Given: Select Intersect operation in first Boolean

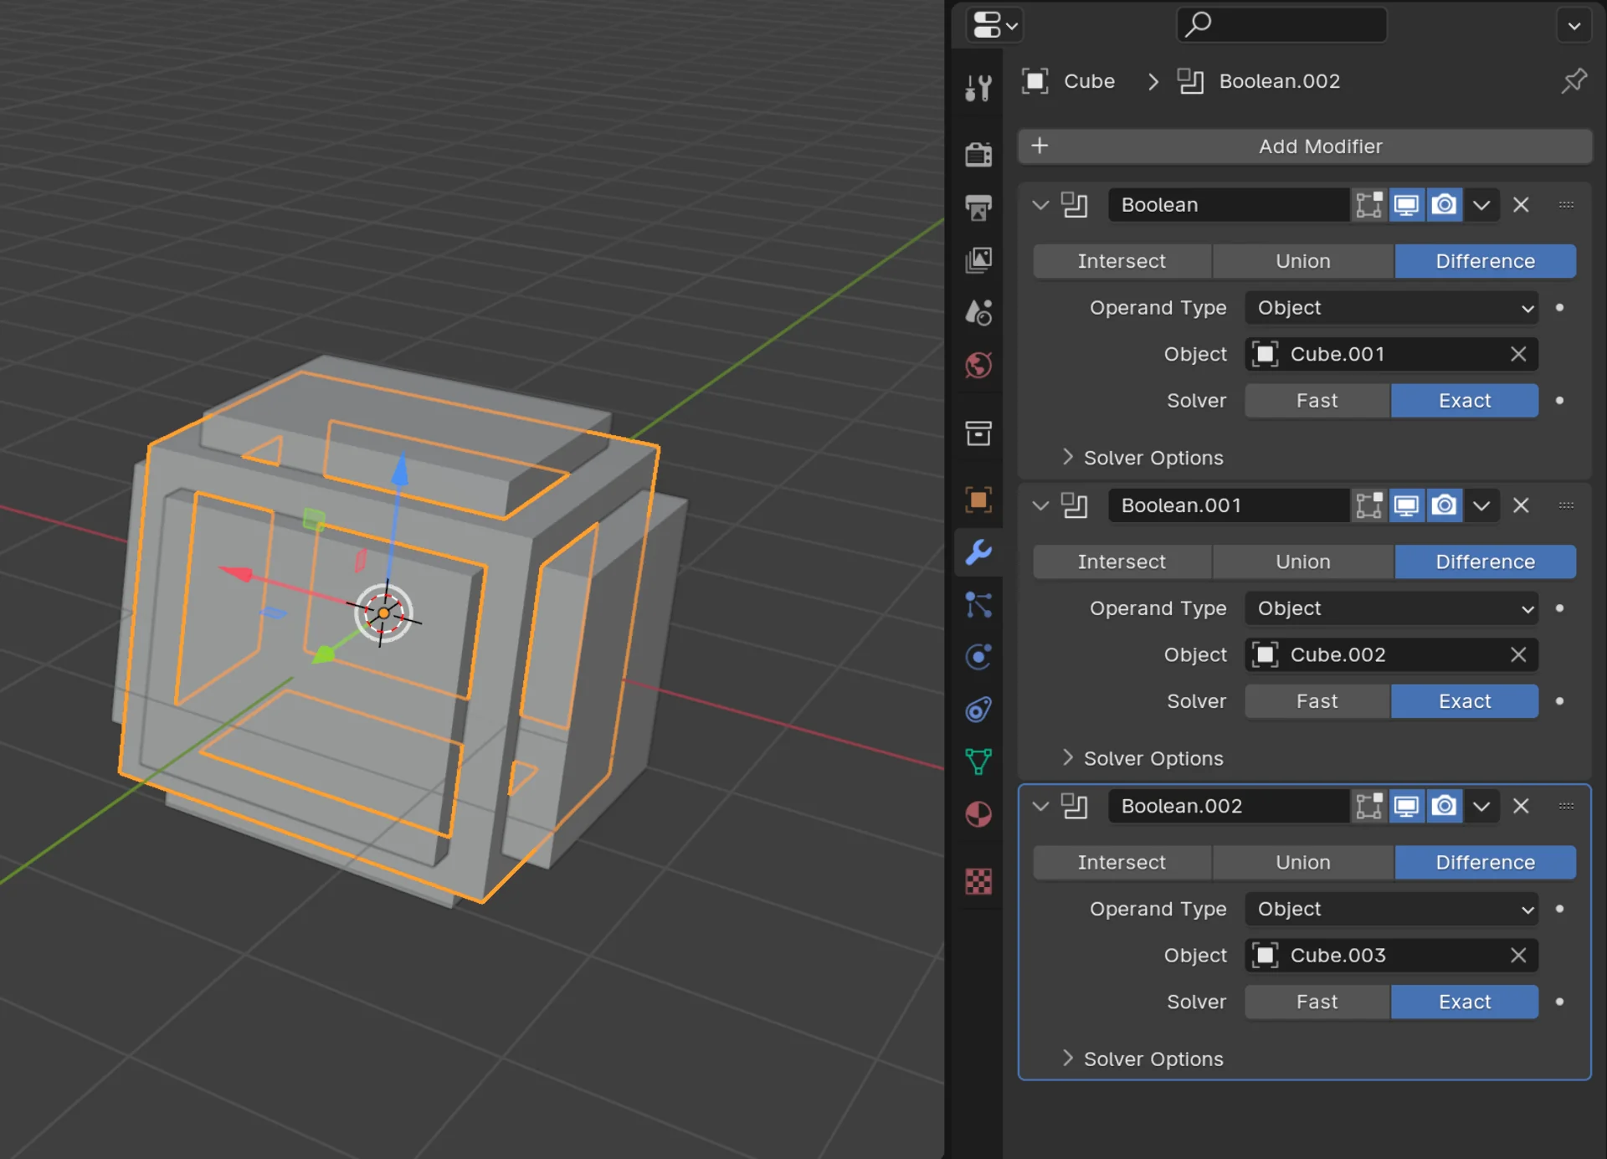Looking at the screenshot, I should pos(1122,261).
